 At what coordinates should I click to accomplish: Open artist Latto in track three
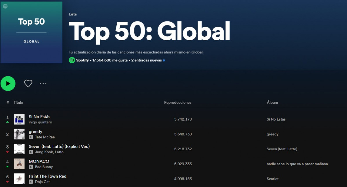coord(59,152)
